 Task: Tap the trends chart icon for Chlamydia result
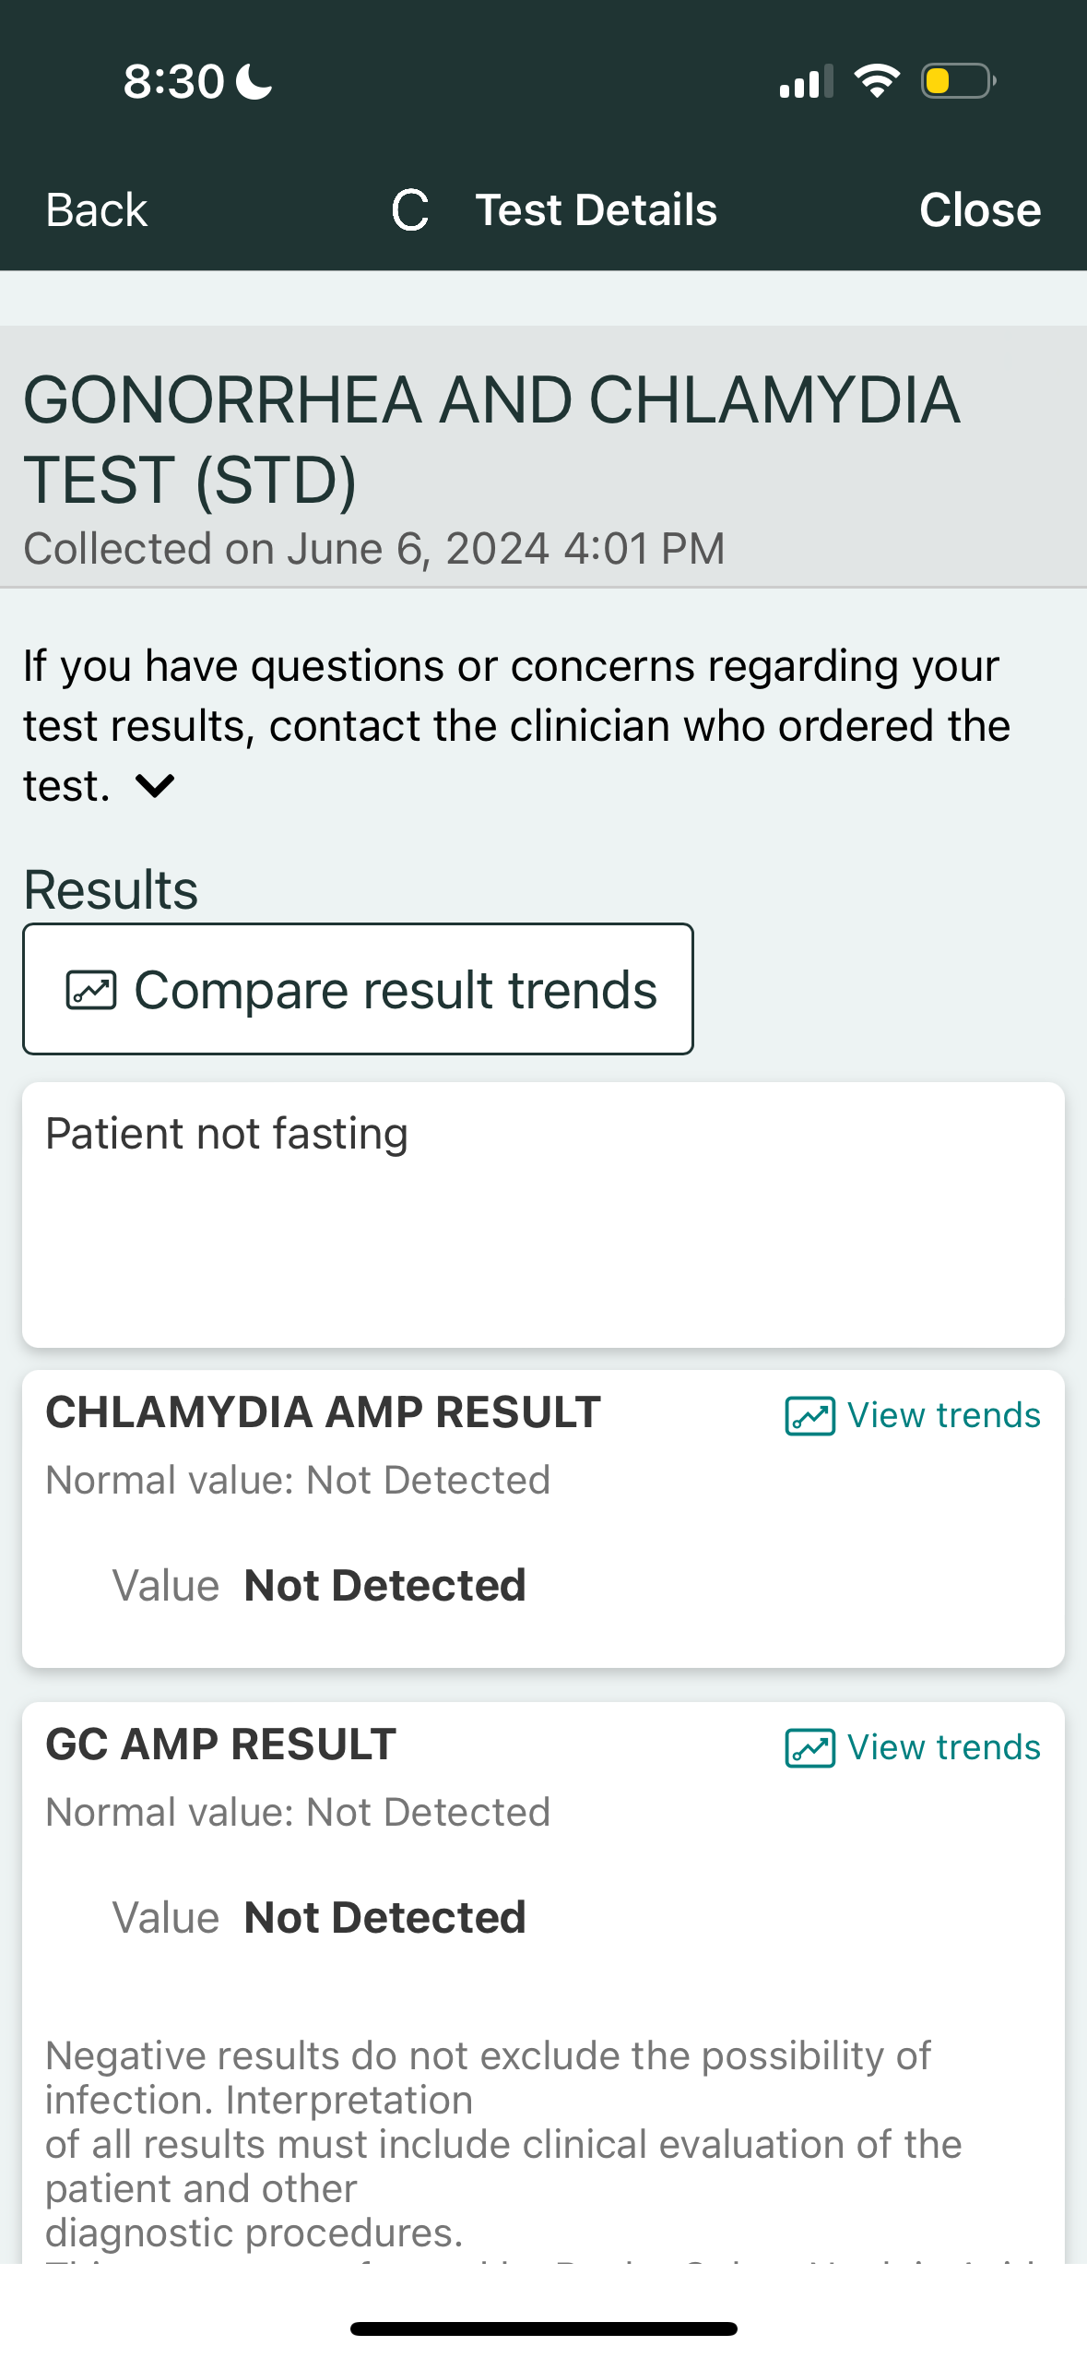(x=809, y=1416)
